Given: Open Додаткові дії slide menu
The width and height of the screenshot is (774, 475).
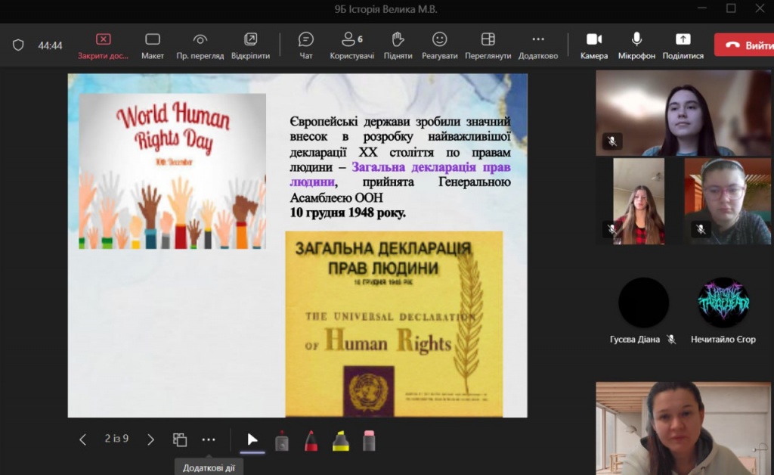Looking at the screenshot, I should point(209,439).
